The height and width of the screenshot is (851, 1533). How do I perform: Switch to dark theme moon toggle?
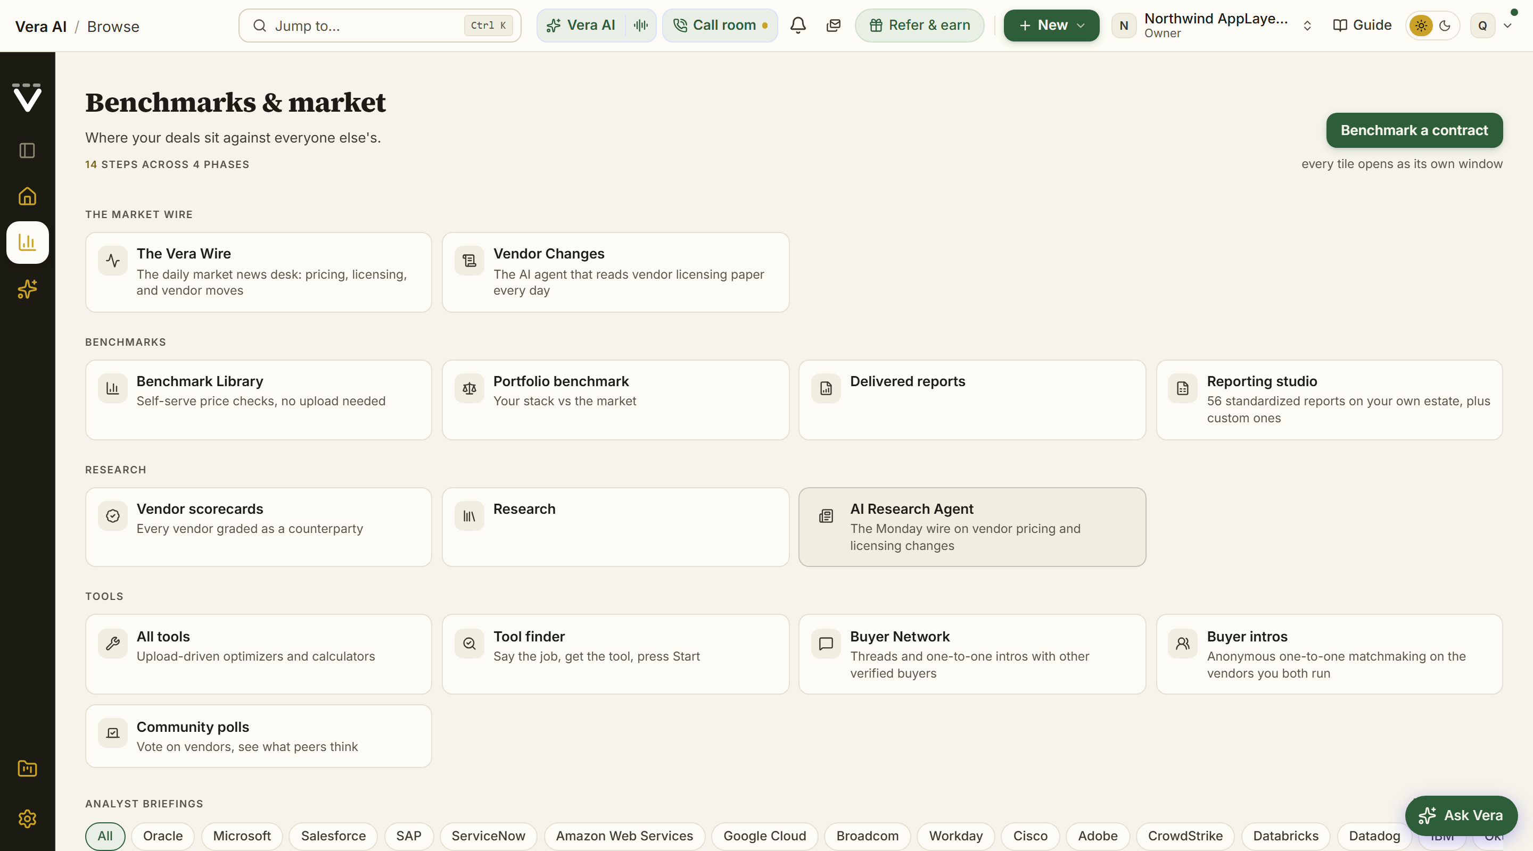tap(1445, 26)
